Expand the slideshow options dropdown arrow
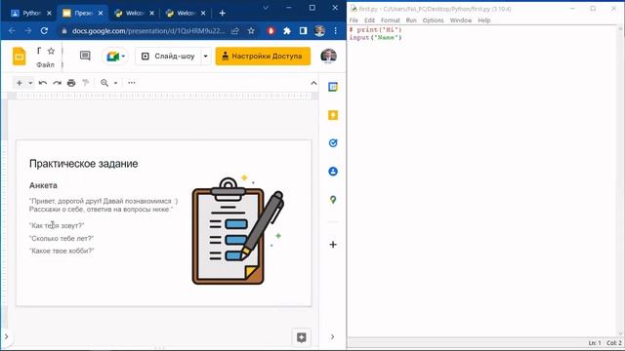The image size is (625, 351). [206, 57]
